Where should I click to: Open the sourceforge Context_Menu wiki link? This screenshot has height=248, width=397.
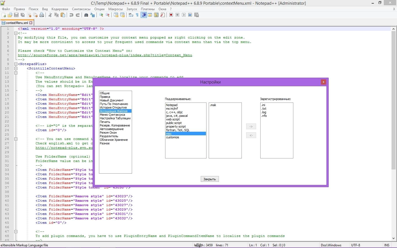tap(105, 55)
